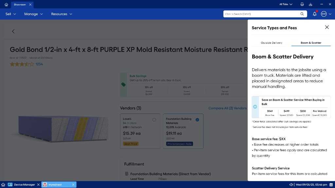Click the print icon in the title bar

(302, 4)
